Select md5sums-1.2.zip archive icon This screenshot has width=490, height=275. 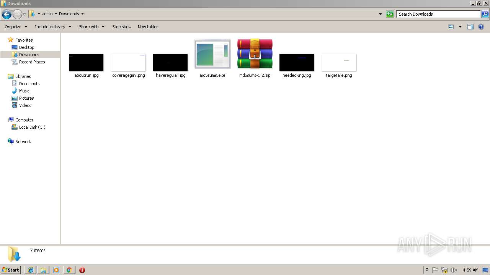click(255, 54)
